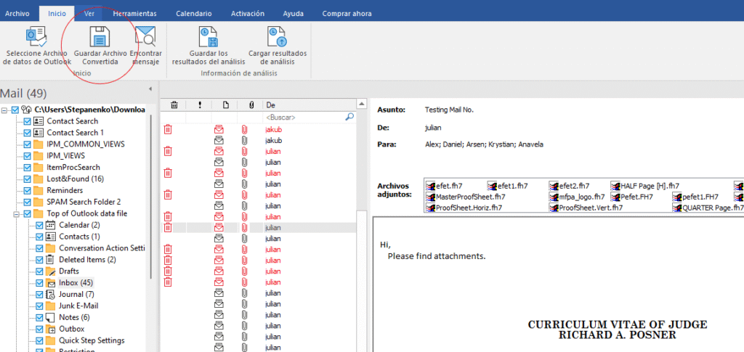Open Encontrar mensaje tool
744x352 pixels.
[145, 46]
